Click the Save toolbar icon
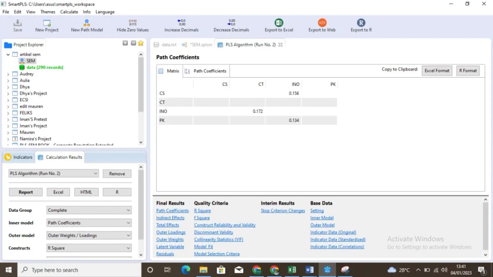 (18, 26)
